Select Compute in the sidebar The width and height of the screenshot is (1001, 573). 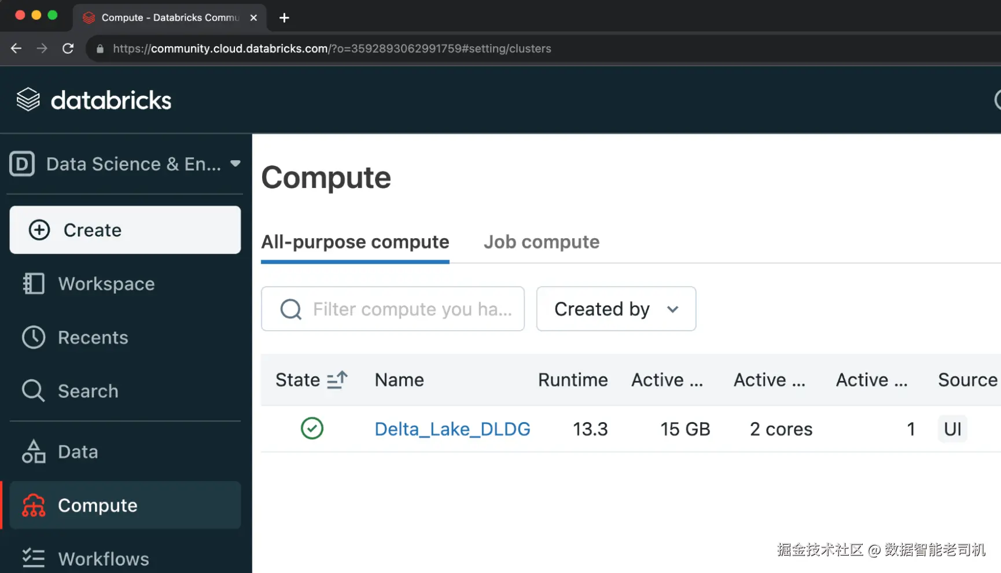tap(97, 505)
